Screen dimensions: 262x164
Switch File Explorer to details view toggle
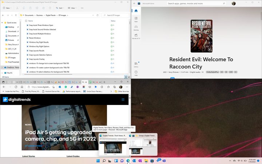[126, 77]
